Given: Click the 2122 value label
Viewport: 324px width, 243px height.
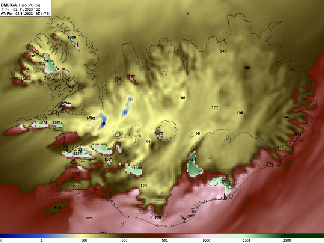Looking at the screenshot, I should click(226, 181).
